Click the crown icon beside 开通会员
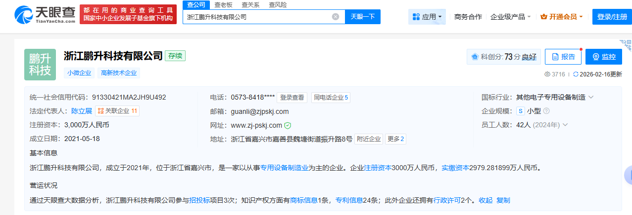Viewport: 632px width, 215px height. point(543,17)
